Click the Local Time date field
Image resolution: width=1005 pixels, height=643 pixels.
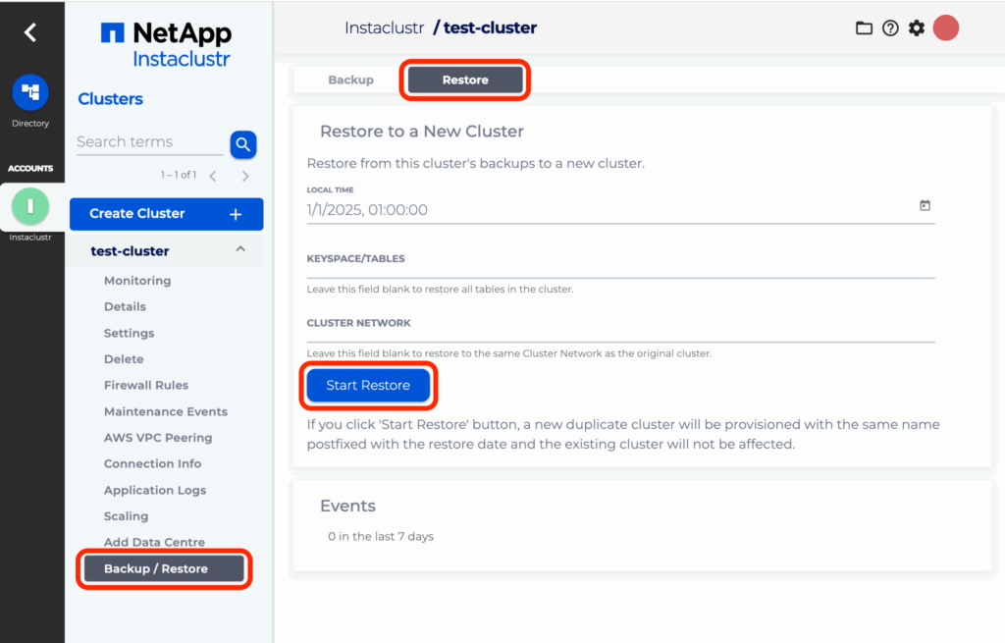[x=620, y=210]
